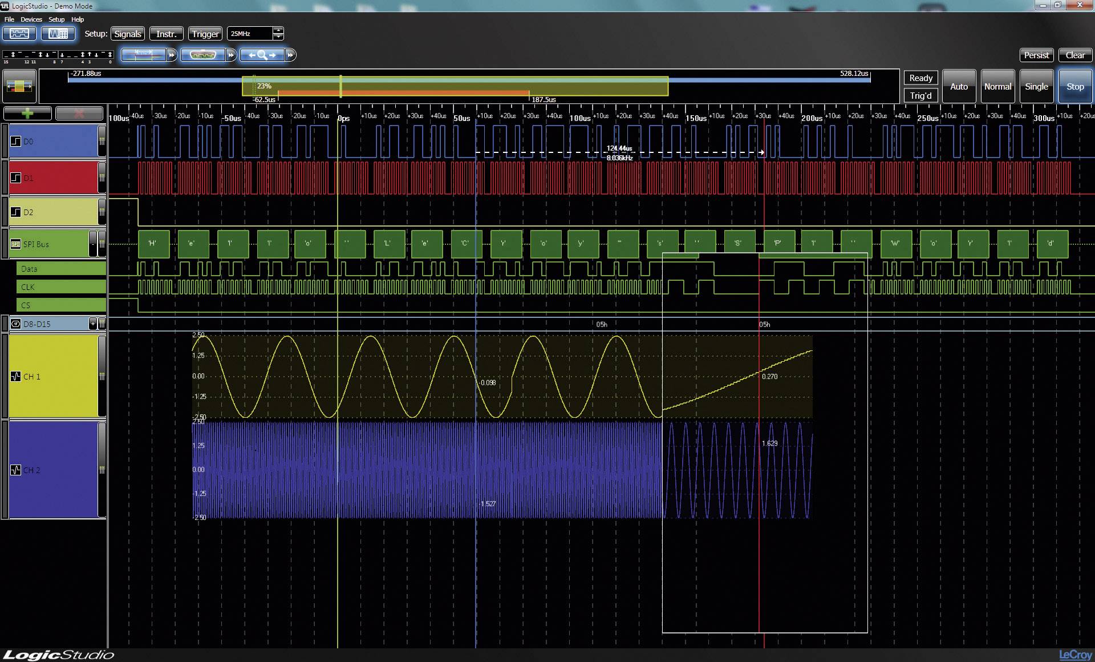
Task: Deactivate the Stop acquisition toggle
Action: click(x=1074, y=86)
